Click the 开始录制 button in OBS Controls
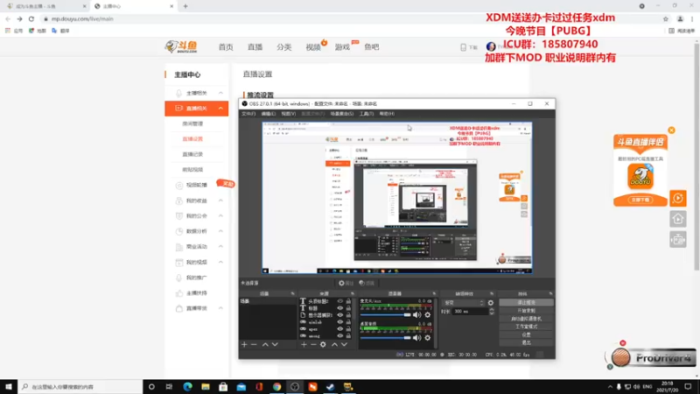The width and height of the screenshot is (700, 394). coord(527,311)
